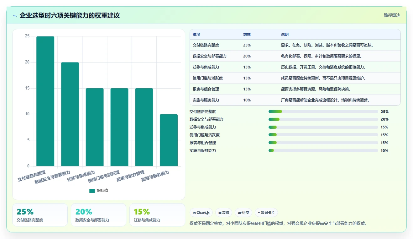413x239 pixels.
Task: Select the 迁移与集成能力 progress bar
Action: tap(323, 127)
